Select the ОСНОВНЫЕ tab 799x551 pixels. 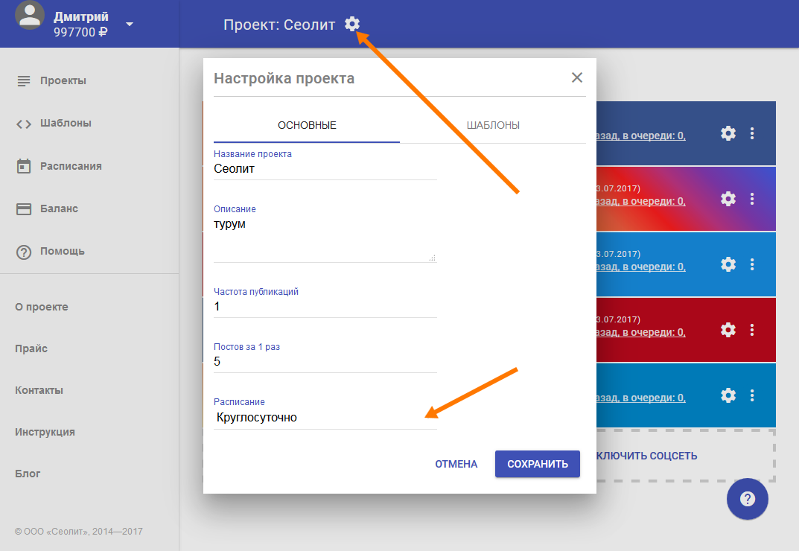click(x=307, y=125)
